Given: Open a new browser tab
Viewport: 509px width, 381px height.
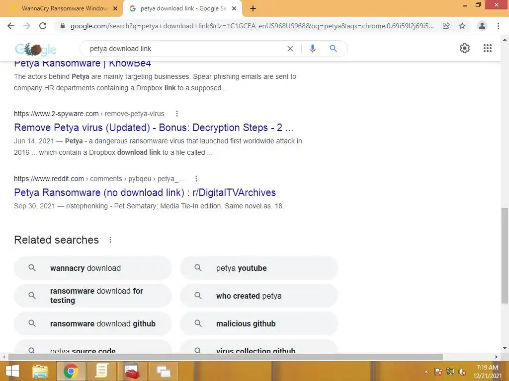Looking at the screenshot, I should (x=253, y=8).
